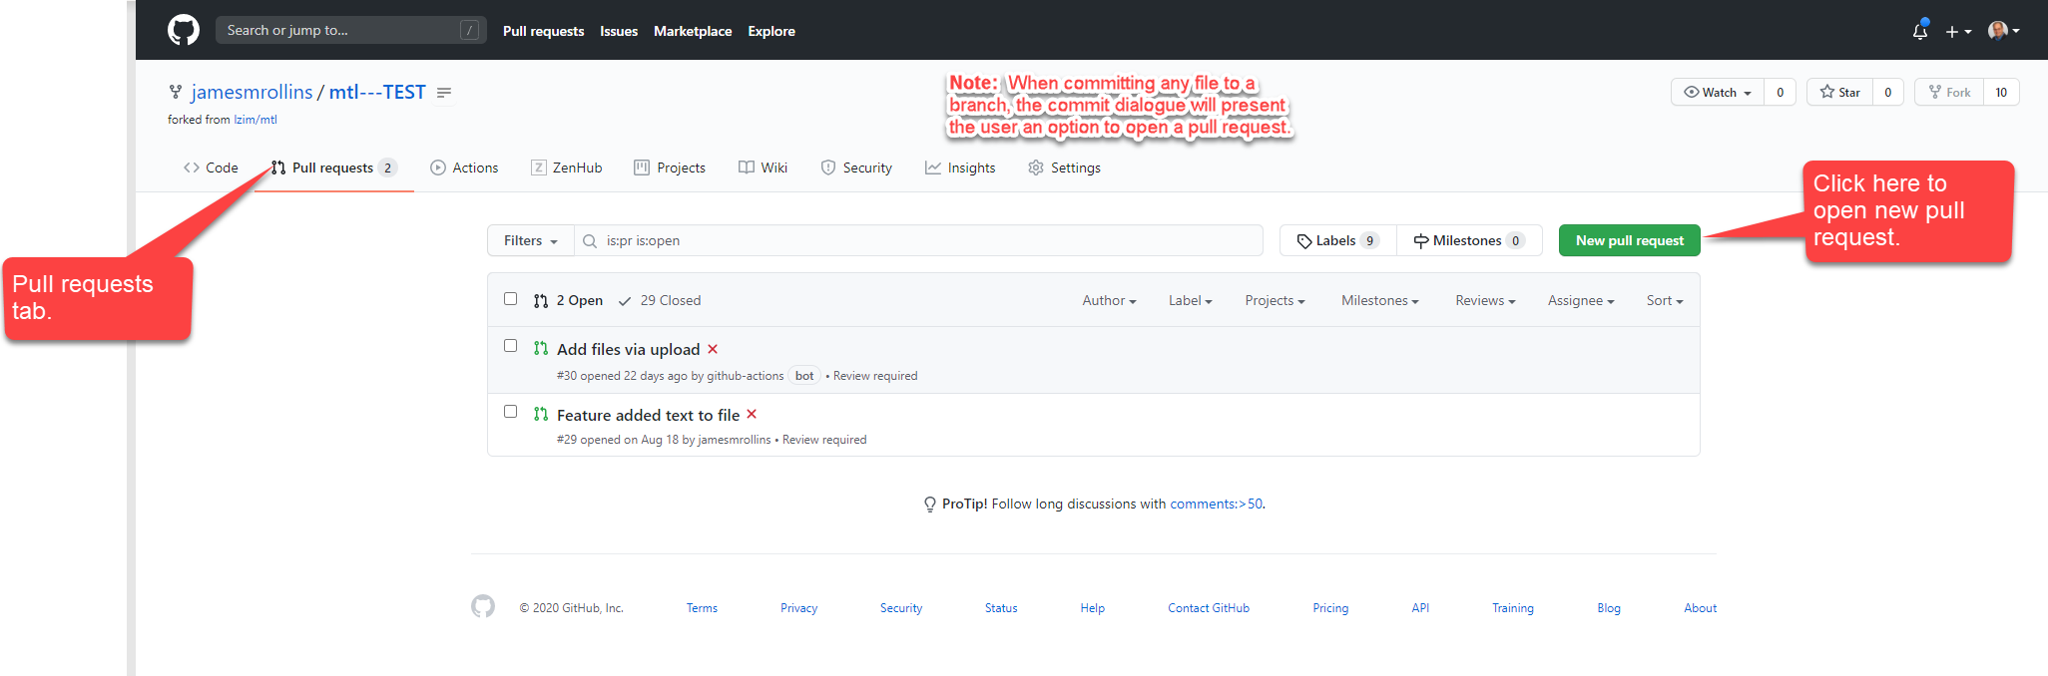Click the slash shortcut icon in search

[x=469, y=30]
